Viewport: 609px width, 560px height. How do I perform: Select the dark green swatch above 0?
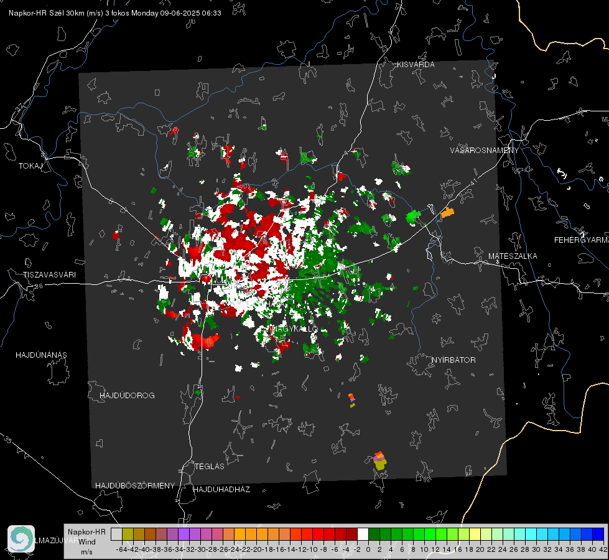point(374,534)
